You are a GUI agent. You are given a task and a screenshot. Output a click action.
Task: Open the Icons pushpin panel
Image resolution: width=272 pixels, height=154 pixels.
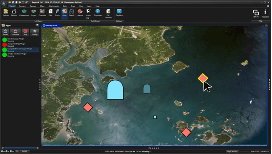pos(57,13)
